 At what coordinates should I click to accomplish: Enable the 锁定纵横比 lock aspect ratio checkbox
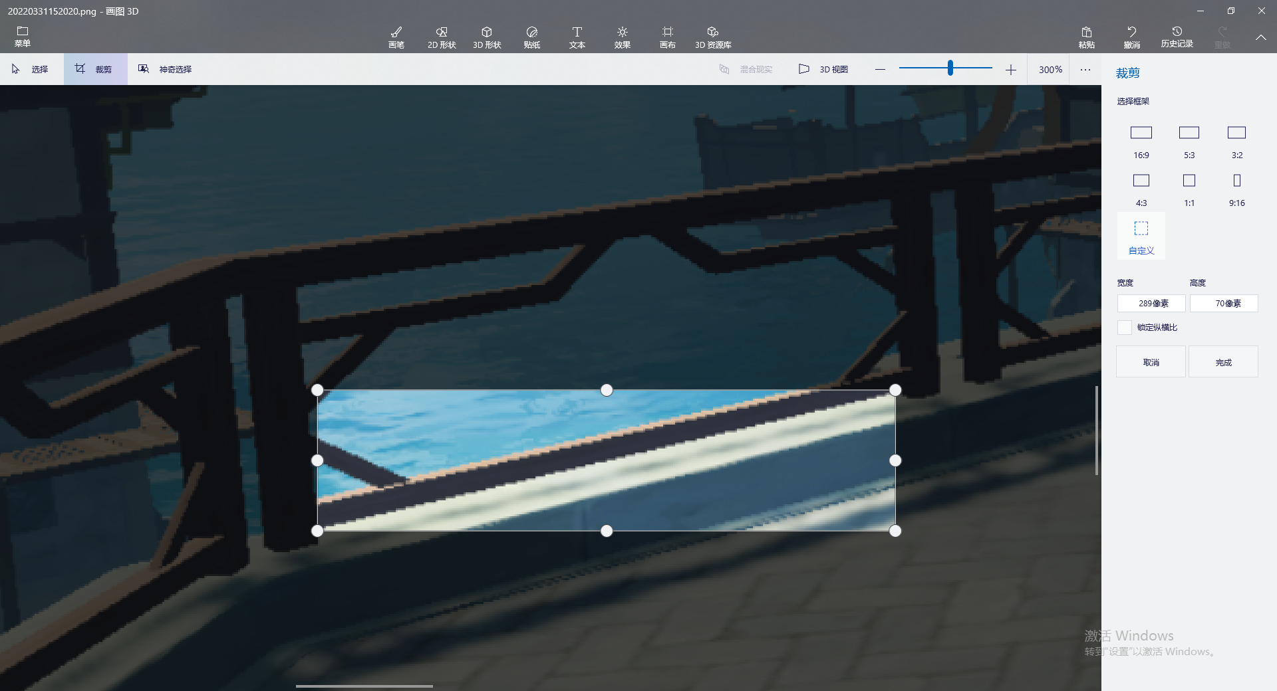coord(1125,328)
